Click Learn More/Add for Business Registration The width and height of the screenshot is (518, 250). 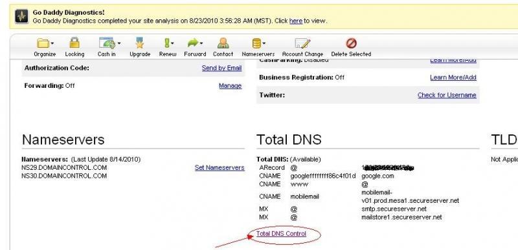pyautogui.click(x=453, y=78)
